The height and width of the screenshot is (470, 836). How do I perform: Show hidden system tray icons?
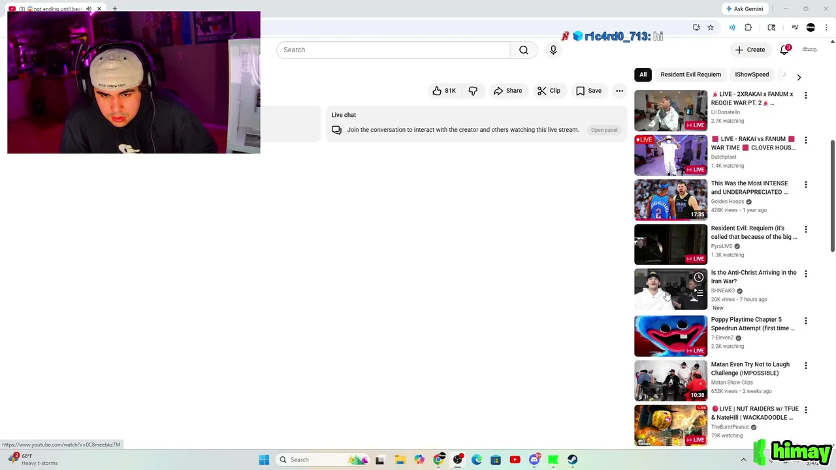click(x=743, y=460)
